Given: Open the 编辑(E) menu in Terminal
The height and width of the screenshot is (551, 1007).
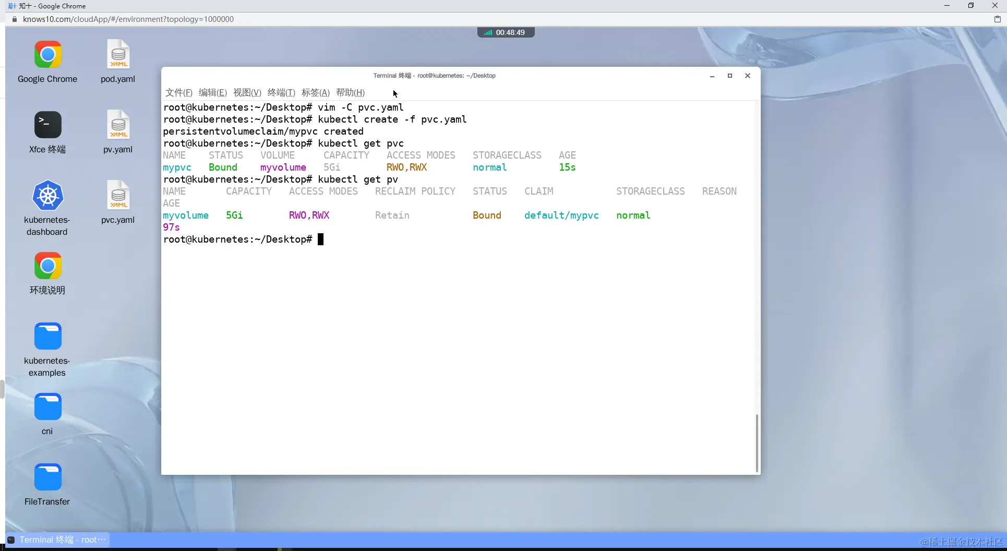Looking at the screenshot, I should 213,92.
